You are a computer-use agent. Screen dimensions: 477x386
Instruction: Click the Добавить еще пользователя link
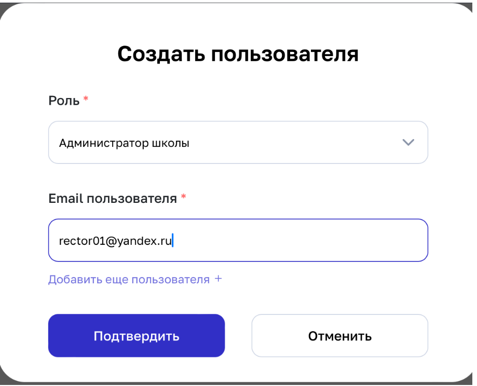pos(129,280)
